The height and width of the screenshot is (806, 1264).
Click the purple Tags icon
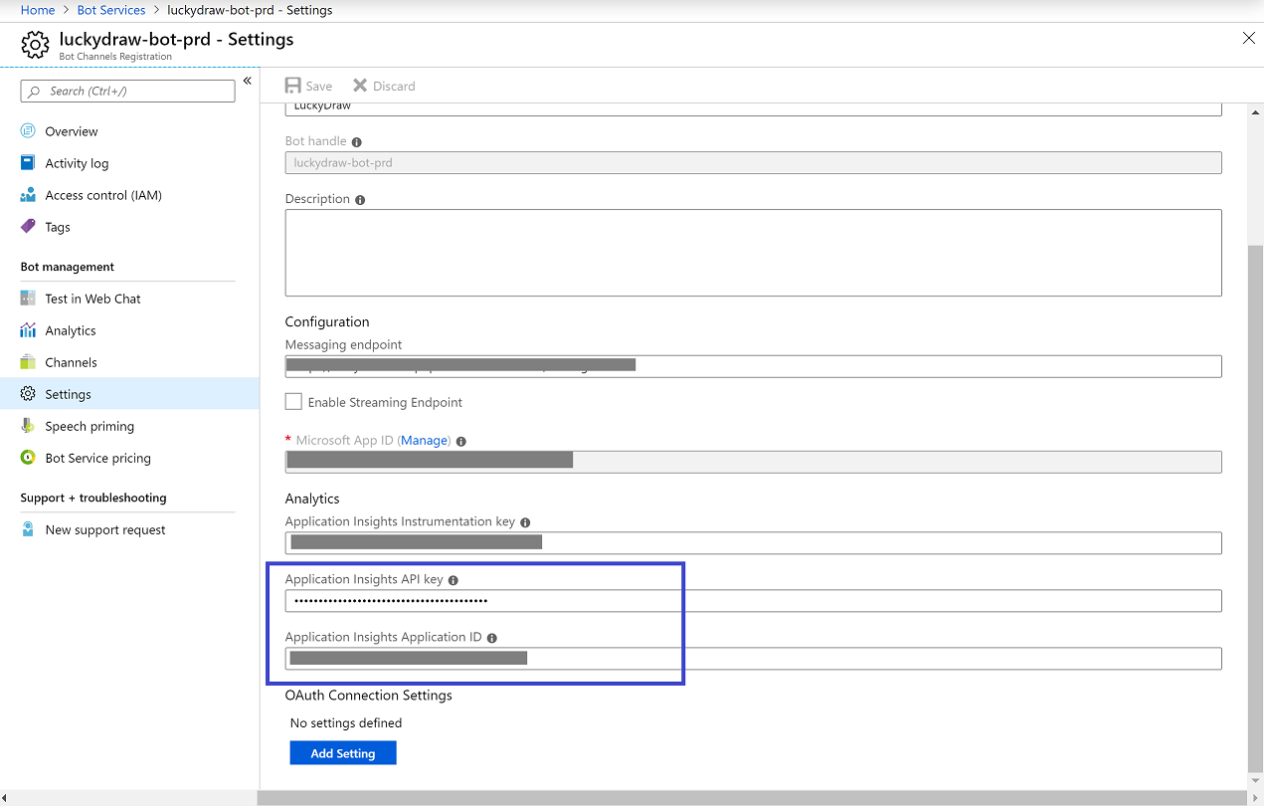click(x=28, y=227)
